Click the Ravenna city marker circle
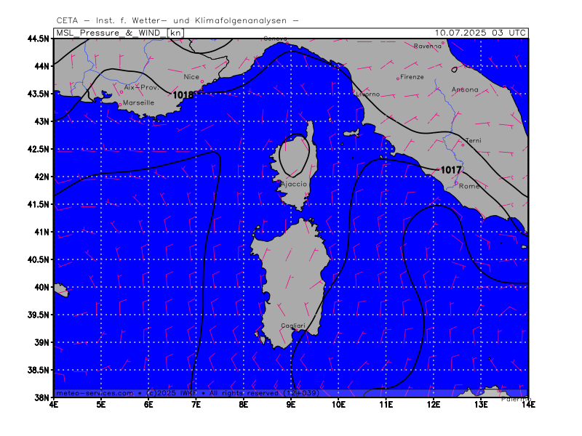Image resolution: width=582 pixels, height=436 pixels. [443, 43]
